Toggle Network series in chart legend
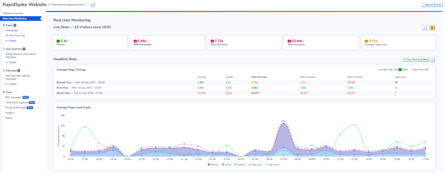 tap(240, 164)
